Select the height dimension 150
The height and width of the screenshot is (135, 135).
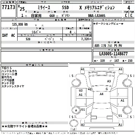(x=130, y=61)
